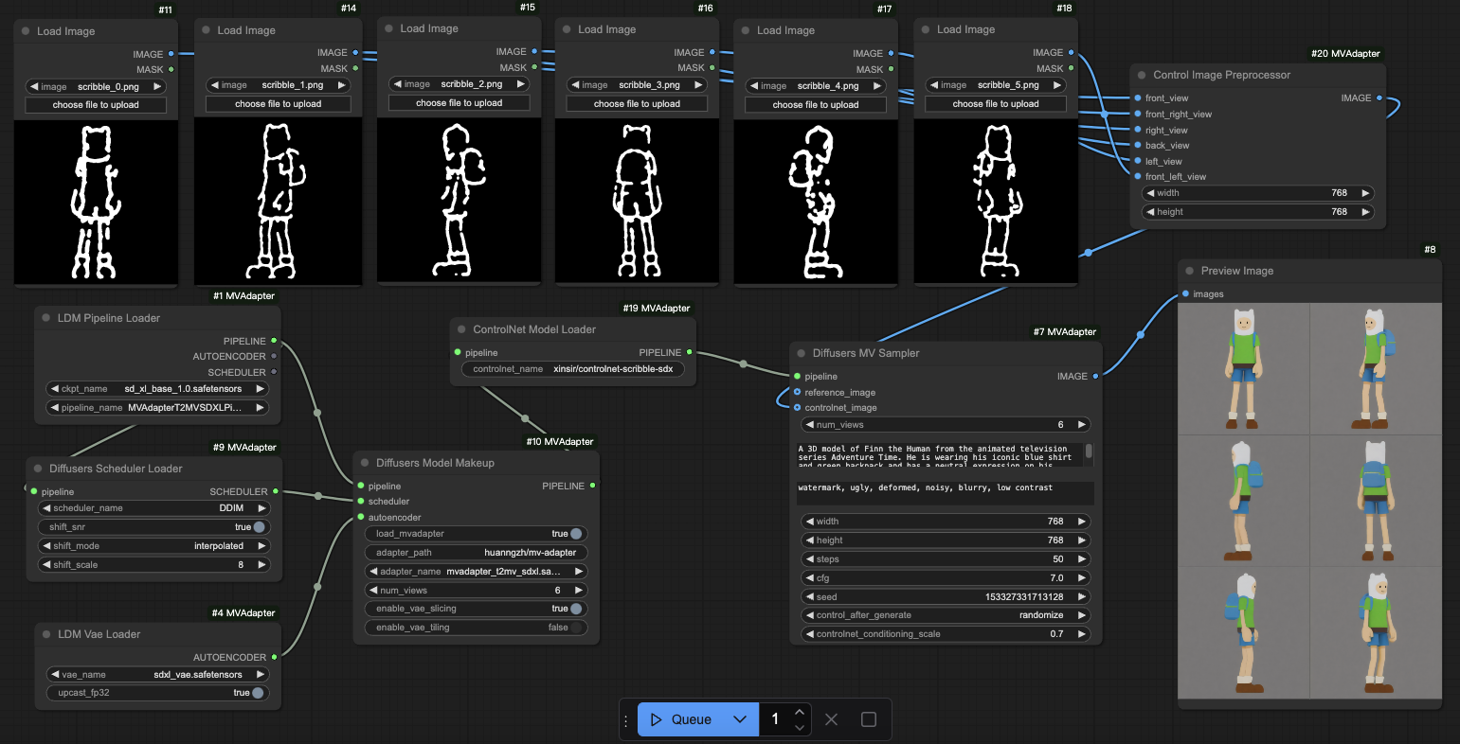Increase the queue batch count
The height and width of the screenshot is (744, 1460).
[800, 712]
